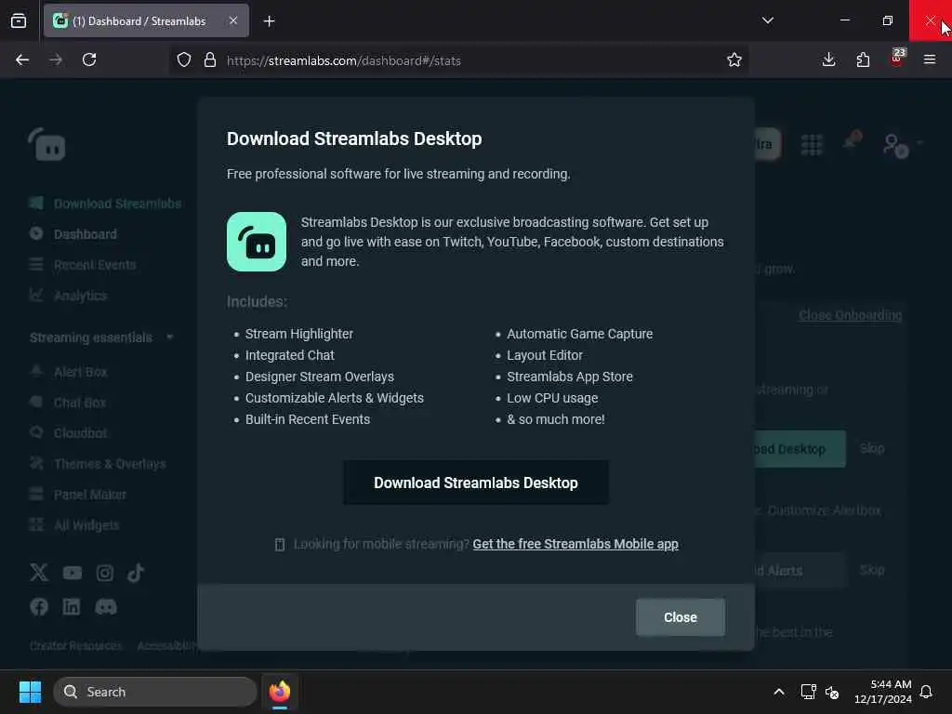Go to Dashboard in sidebar
Viewport: 952px width, 714px height.
point(73,233)
